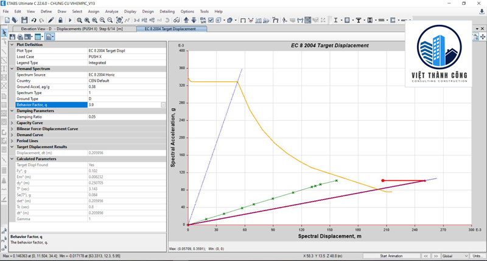
Task: Expand the Capacity Curve section
Action: (13, 123)
